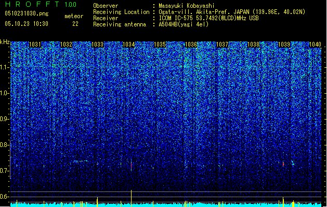This screenshot has width=327, height=207.
Task: Click the Ogata-vill. Akita-Pref. JAPAN location text
Action: pyautogui.click(x=232, y=12)
